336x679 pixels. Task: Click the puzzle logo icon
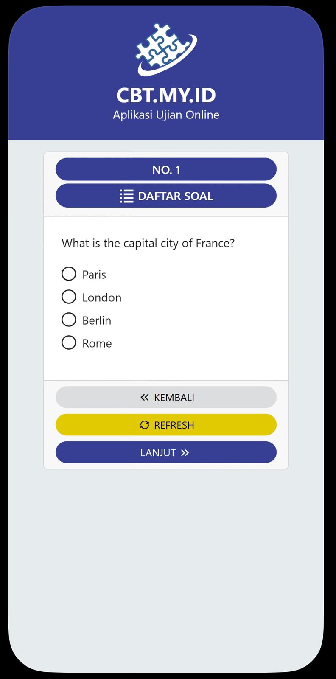tap(166, 49)
